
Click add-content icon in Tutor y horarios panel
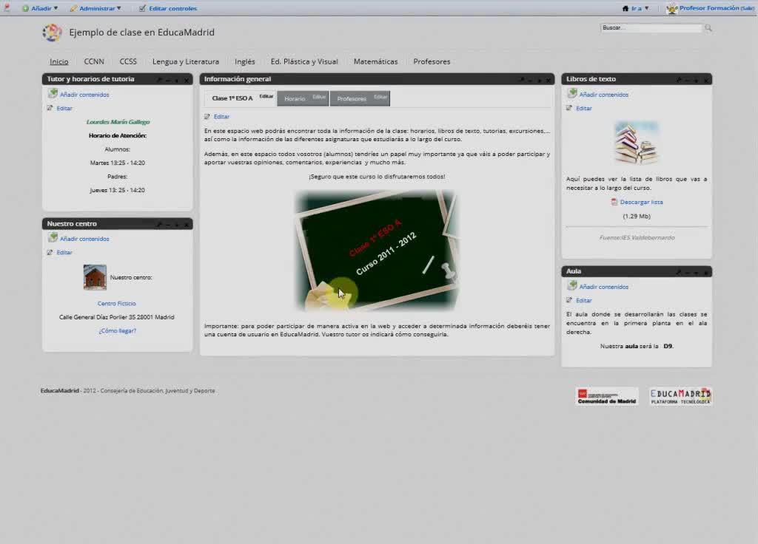coord(53,93)
